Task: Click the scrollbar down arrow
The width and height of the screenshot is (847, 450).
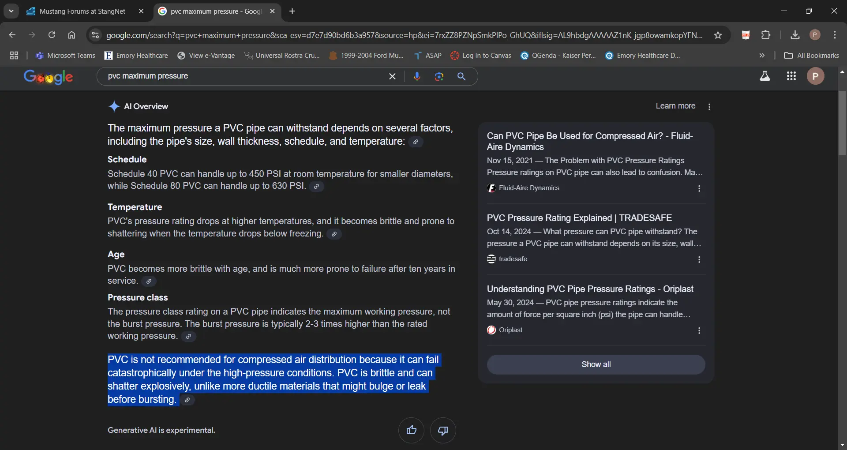Action: point(842,445)
